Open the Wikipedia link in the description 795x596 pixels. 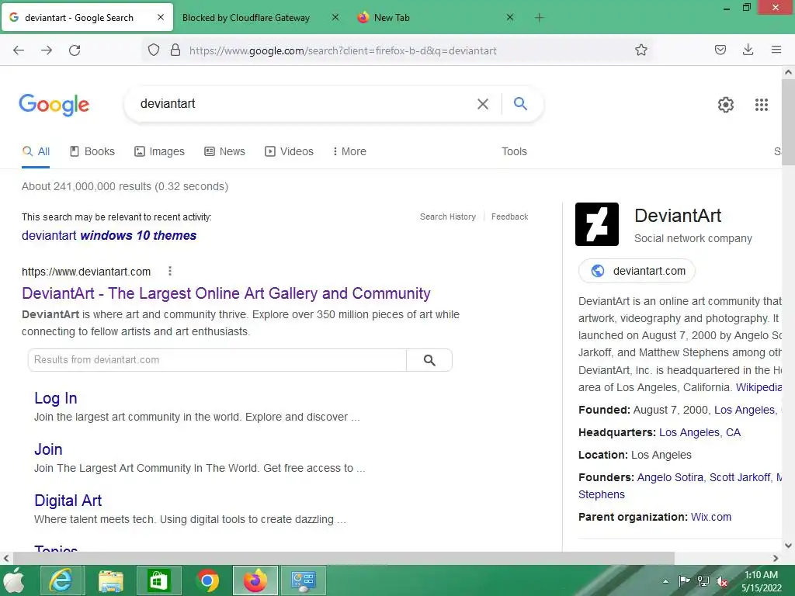pos(759,388)
